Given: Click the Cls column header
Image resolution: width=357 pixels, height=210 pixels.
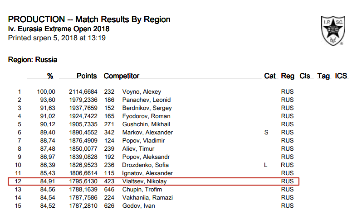Looking at the screenshot, I should 305,76.
